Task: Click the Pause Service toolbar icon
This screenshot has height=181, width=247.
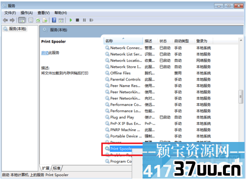Action: 84,20
